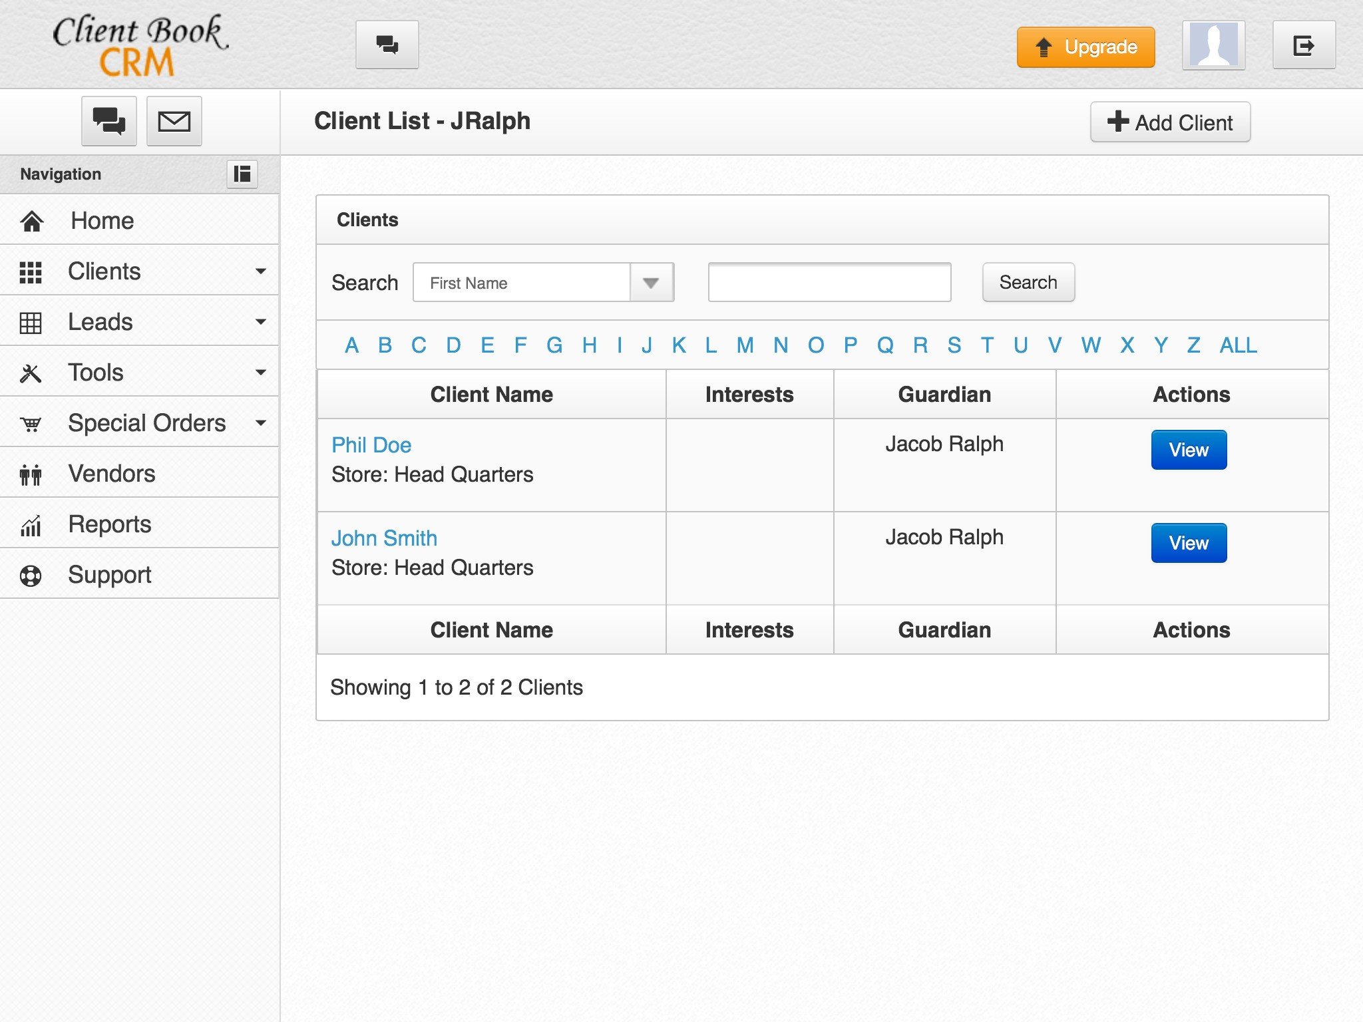Click Phil Doe's guardian 'Jacob Ralph'
The image size is (1363, 1022).
(944, 444)
